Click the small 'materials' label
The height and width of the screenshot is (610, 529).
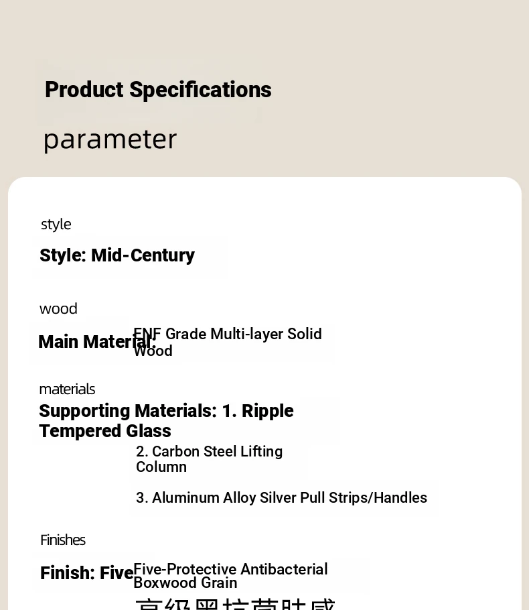pos(67,389)
